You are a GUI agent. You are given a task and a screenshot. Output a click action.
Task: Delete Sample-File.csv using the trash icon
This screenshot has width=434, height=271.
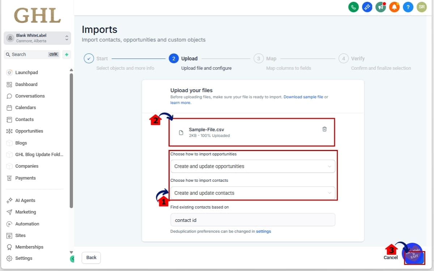[324, 129]
